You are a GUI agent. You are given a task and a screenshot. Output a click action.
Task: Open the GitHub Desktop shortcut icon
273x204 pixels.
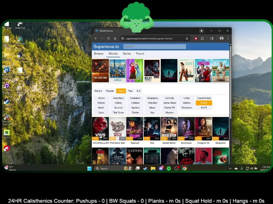7,88
